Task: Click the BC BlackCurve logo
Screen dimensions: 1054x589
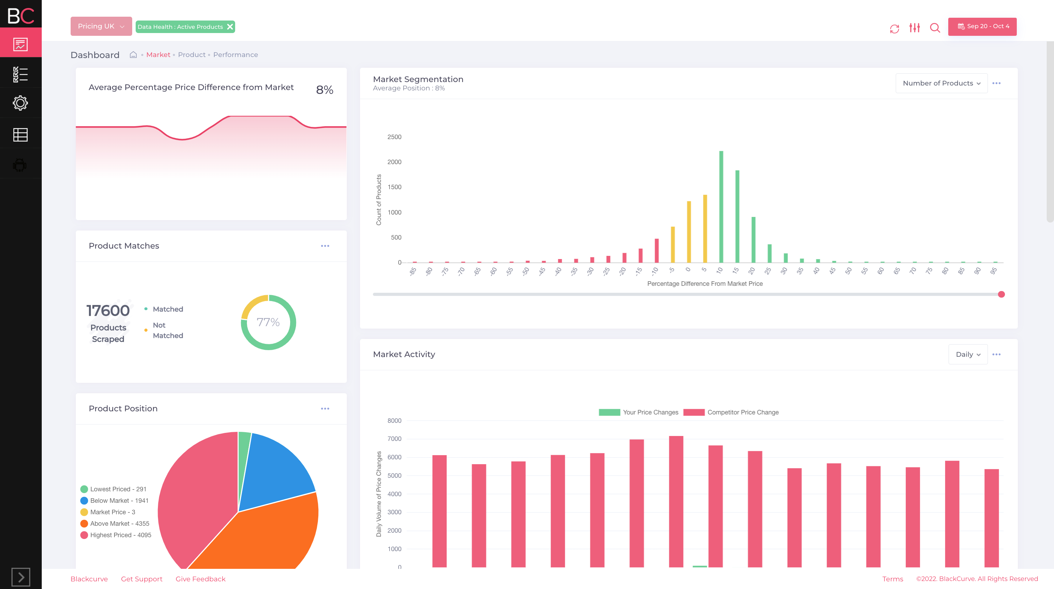Action: 21,16
